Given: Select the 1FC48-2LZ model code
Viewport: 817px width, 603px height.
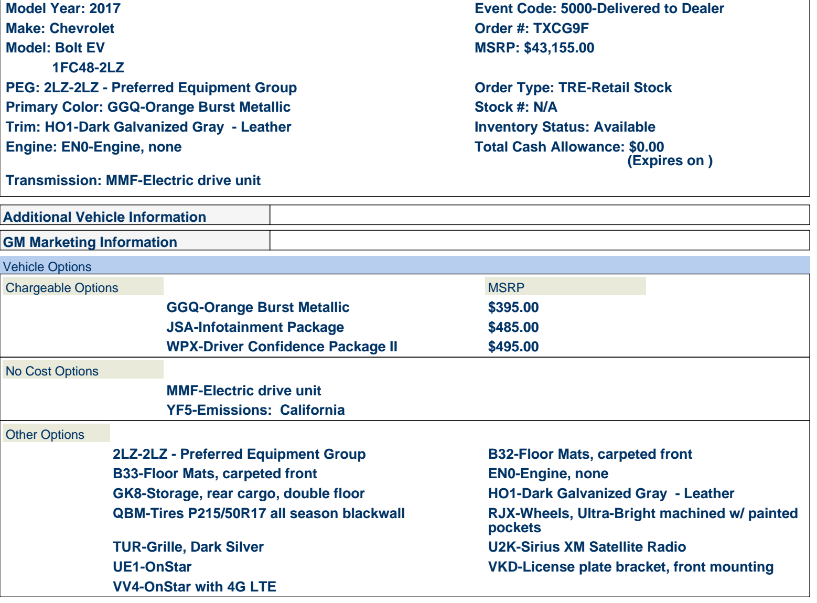Looking at the screenshot, I should pyautogui.click(x=88, y=68).
